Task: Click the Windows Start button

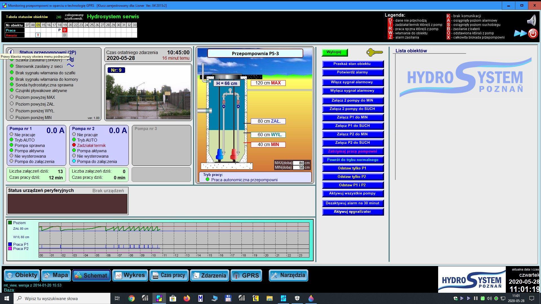Action: click(6, 298)
